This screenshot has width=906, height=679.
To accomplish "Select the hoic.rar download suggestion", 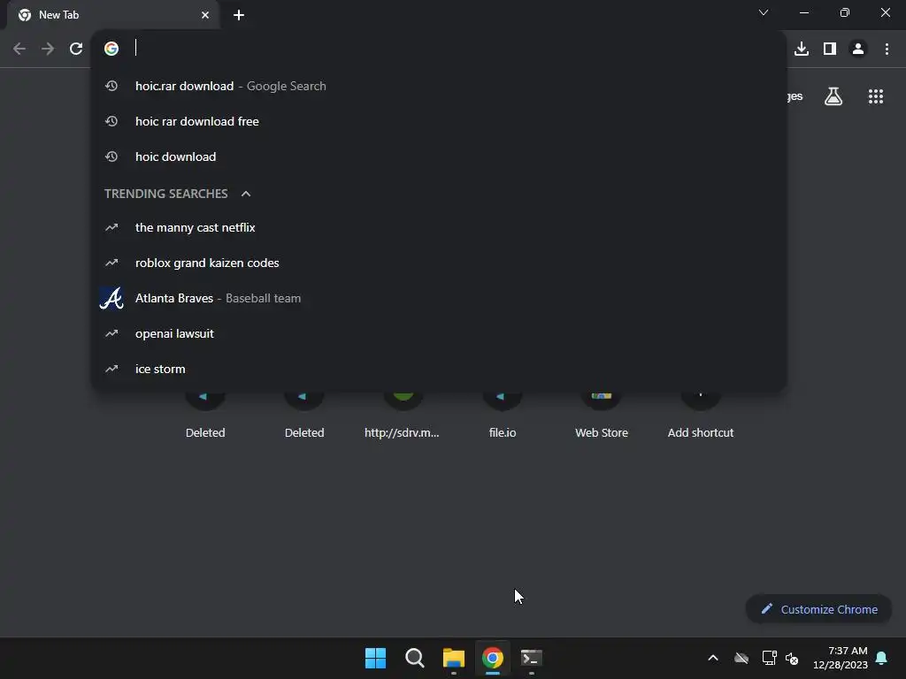I will pyautogui.click(x=439, y=86).
